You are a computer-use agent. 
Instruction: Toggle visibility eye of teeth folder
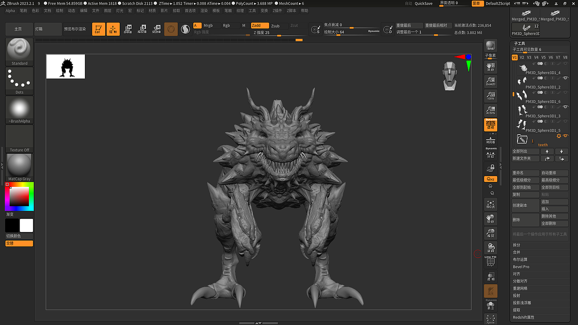pos(565,136)
